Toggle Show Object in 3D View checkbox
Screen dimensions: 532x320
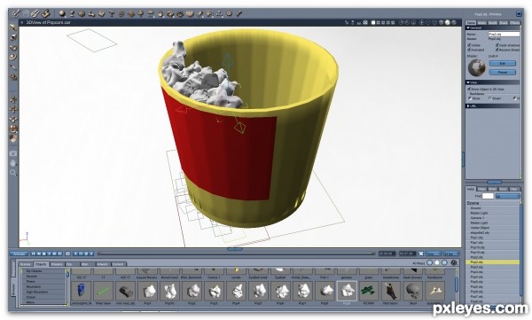tap(469, 89)
